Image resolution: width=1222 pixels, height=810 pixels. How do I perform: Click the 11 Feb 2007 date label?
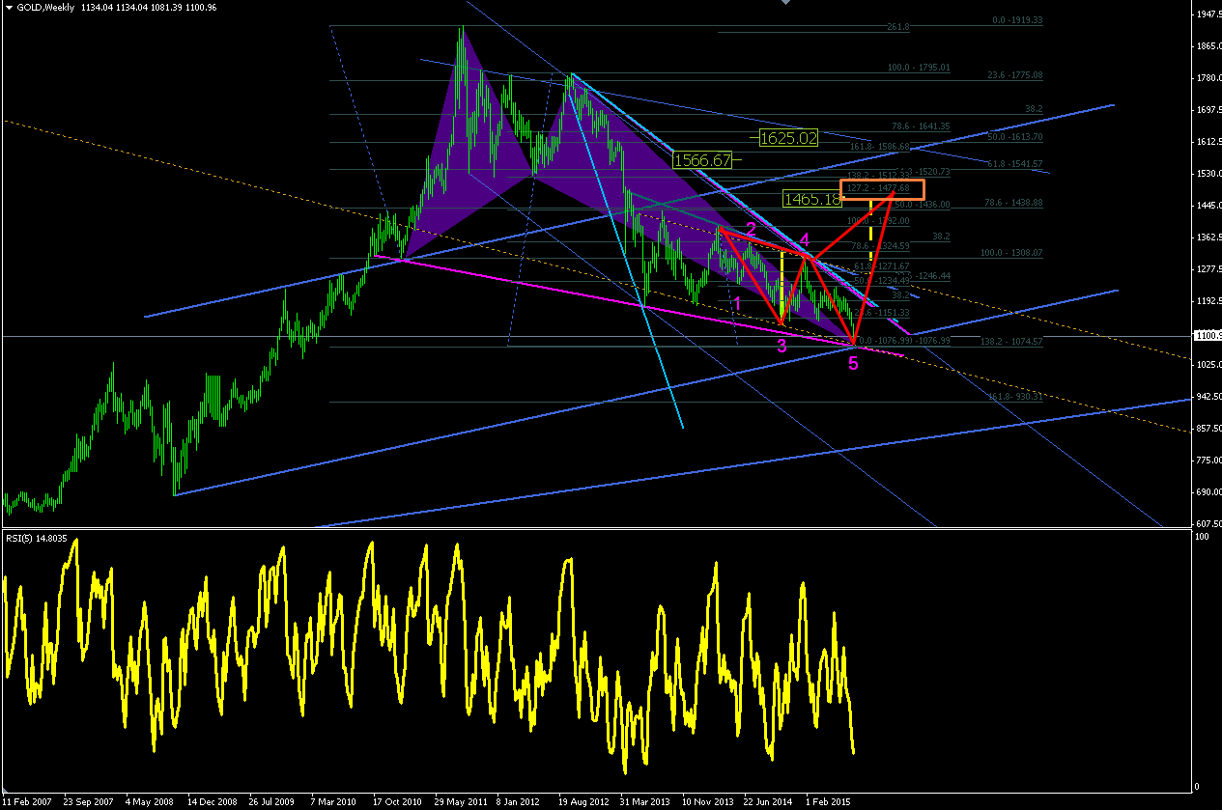point(28,801)
